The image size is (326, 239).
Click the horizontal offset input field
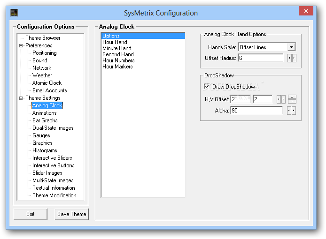coord(241,99)
